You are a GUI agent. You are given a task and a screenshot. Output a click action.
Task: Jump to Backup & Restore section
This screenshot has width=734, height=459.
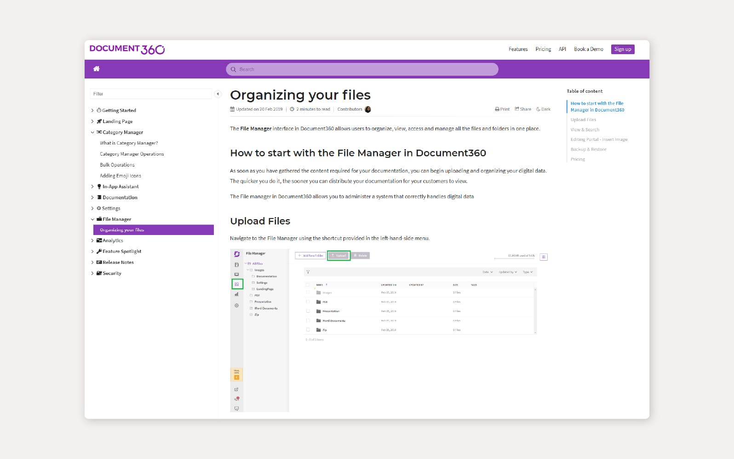pos(589,150)
